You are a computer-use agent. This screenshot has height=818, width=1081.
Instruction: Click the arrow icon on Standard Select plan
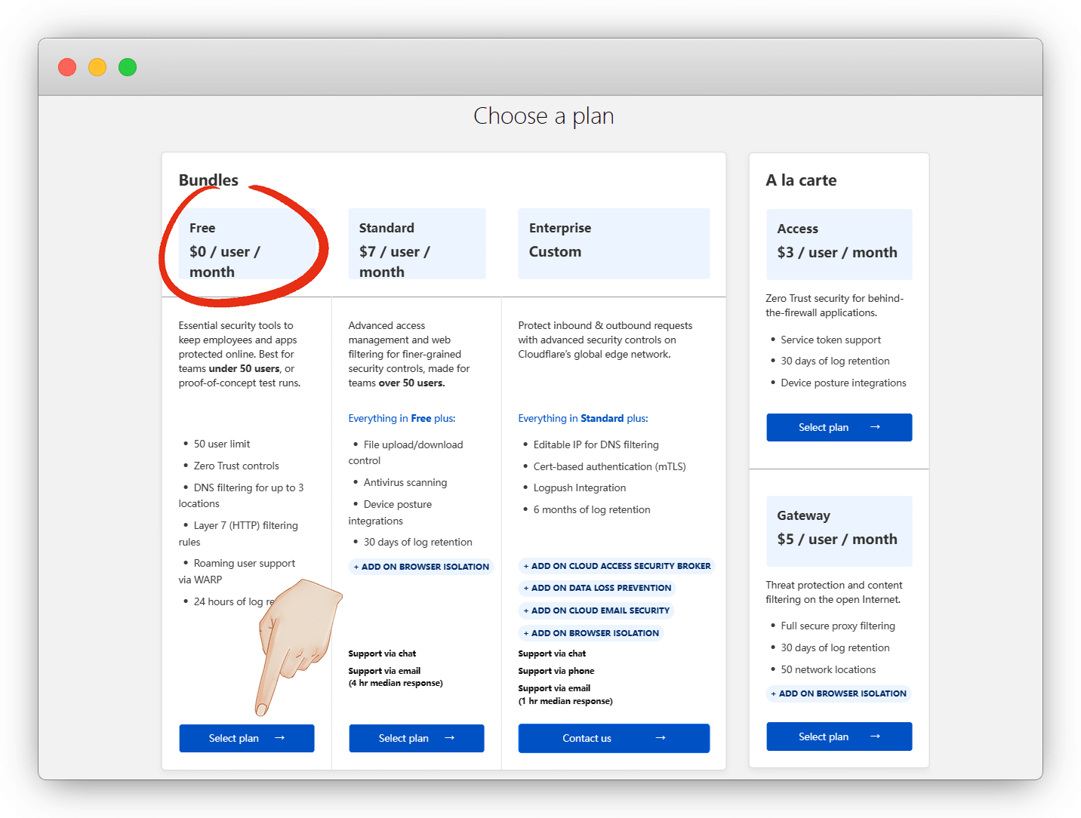tap(450, 738)
